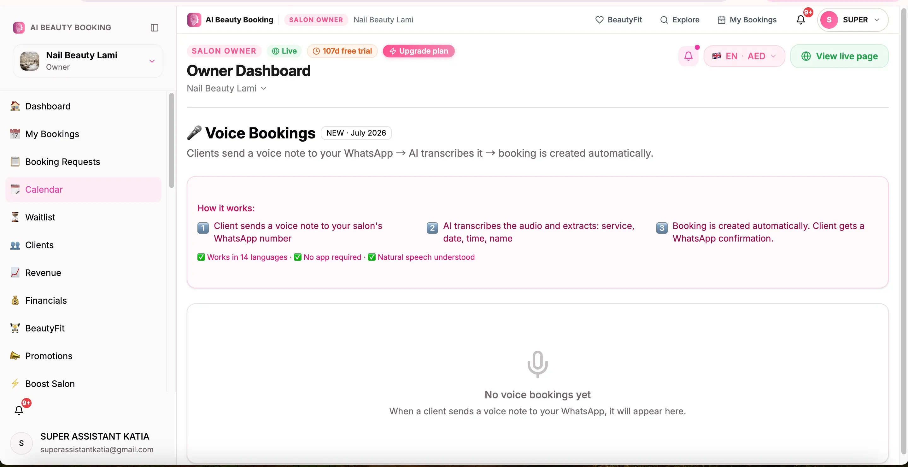Click the pink dashboard alerts bell

coord(688,56)
